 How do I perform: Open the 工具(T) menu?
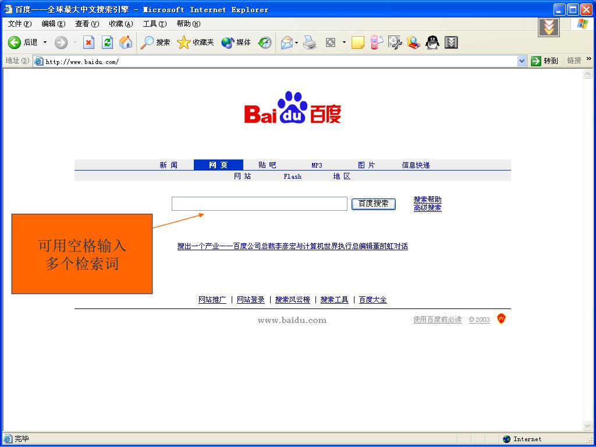coord(155,23)
